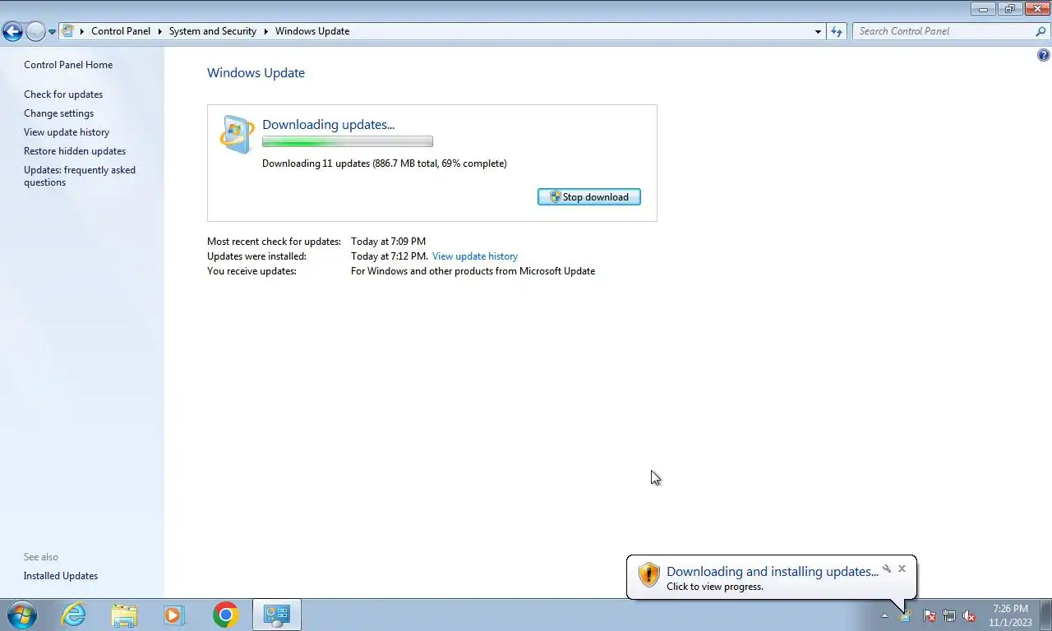The image size is (1052, 631).
Task: Select Control Panel breadcrumb
Action: tap(121, 31)
